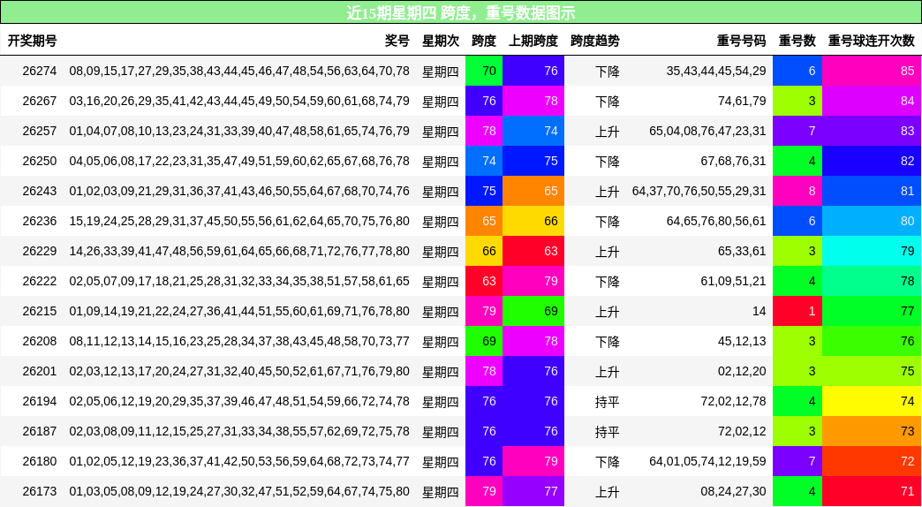Click repeat numbers 45,12,13
This screenshot has height=507, width=922.
[742, 341]
